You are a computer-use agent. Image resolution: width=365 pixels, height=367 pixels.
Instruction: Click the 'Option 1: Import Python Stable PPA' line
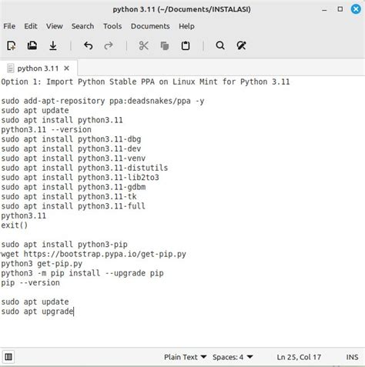pyautogui.click(x=146, y=82)
